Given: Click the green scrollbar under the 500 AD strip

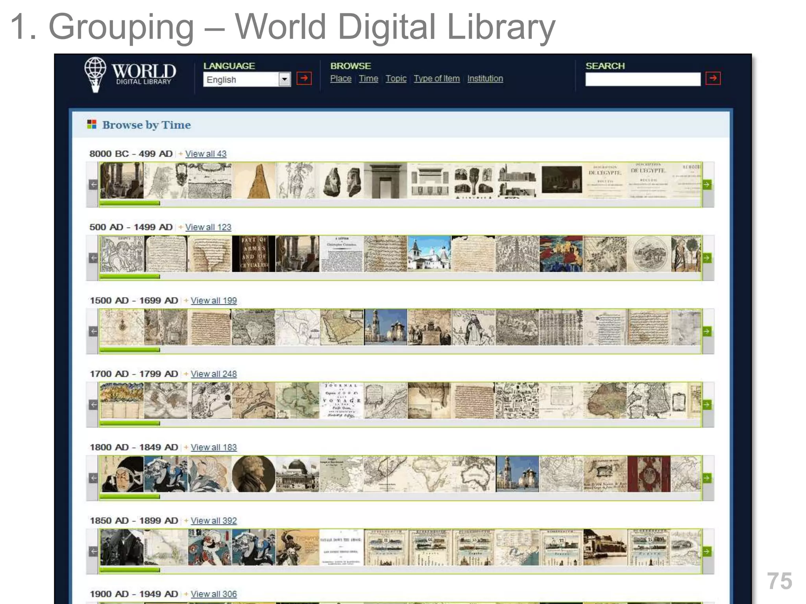Looking at the screenshot, I should (130, 276).
